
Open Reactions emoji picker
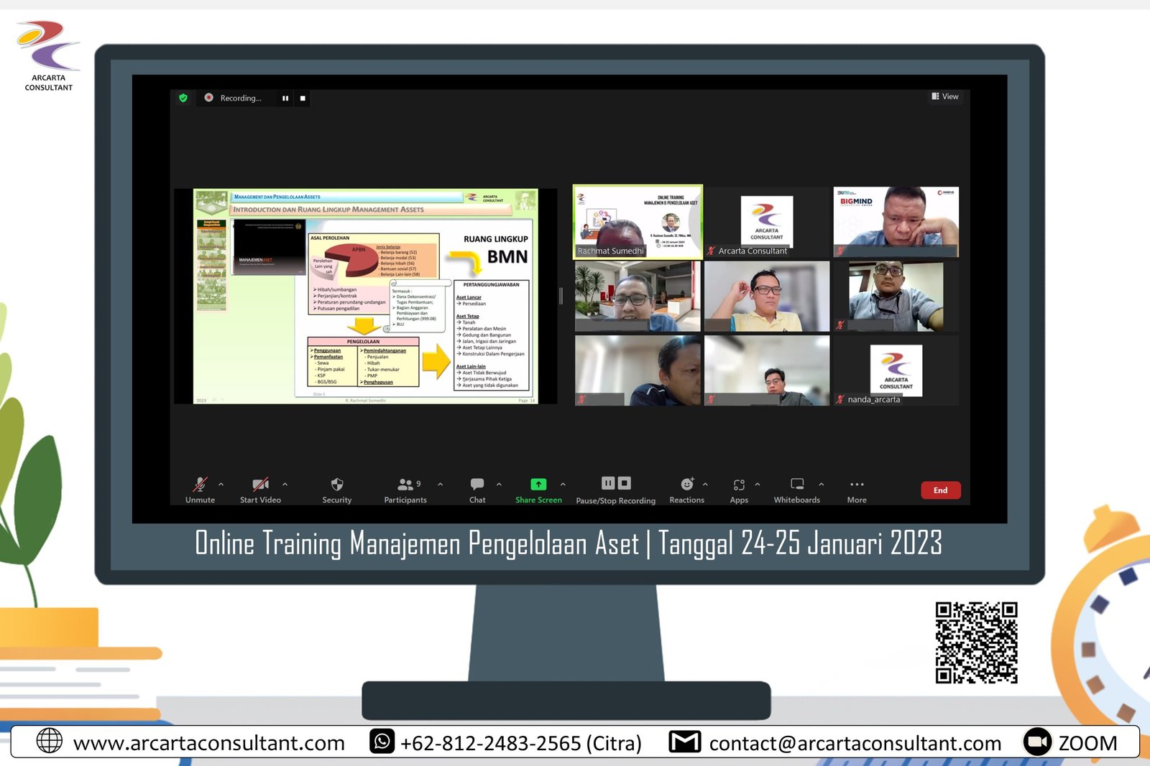[686, 485]
